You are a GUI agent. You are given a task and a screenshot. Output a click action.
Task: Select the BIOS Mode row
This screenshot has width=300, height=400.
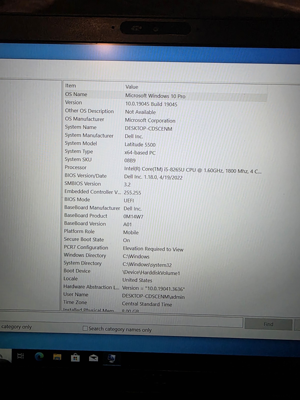click(x=165, y=200)
